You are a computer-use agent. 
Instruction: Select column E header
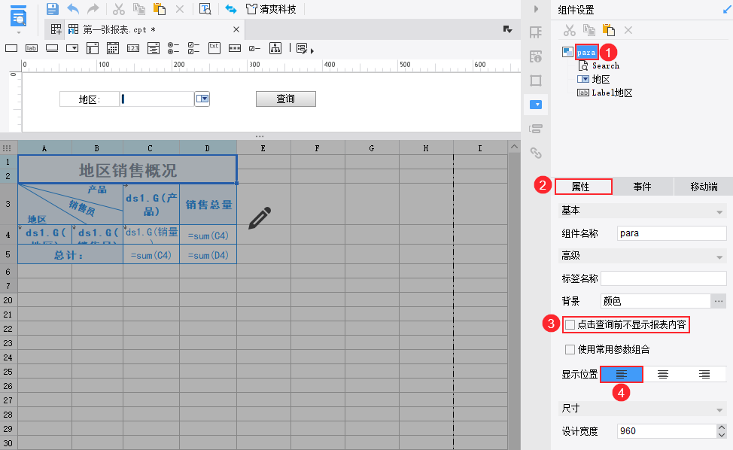pyautogui.click(x=263, y=148)
